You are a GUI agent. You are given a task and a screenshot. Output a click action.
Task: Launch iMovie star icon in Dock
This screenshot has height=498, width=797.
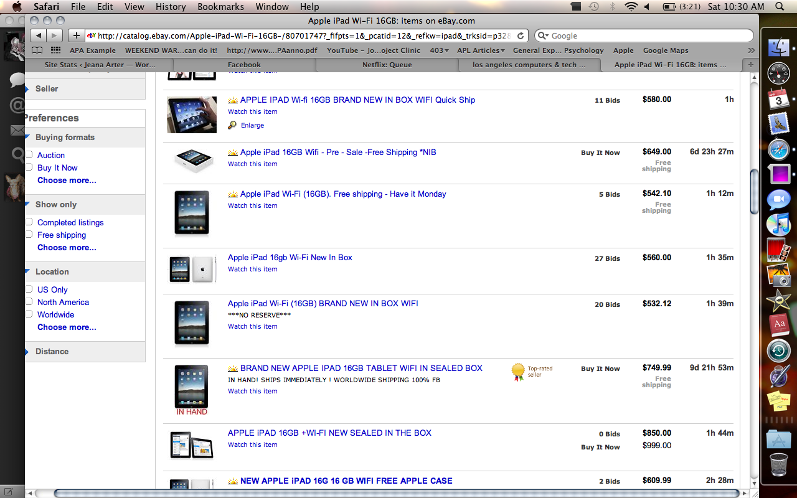pos(778,300)
